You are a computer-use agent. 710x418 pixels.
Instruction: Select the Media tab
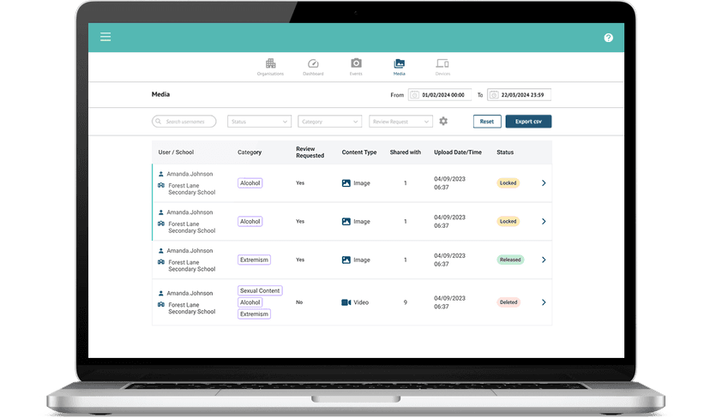coord(399,67)
